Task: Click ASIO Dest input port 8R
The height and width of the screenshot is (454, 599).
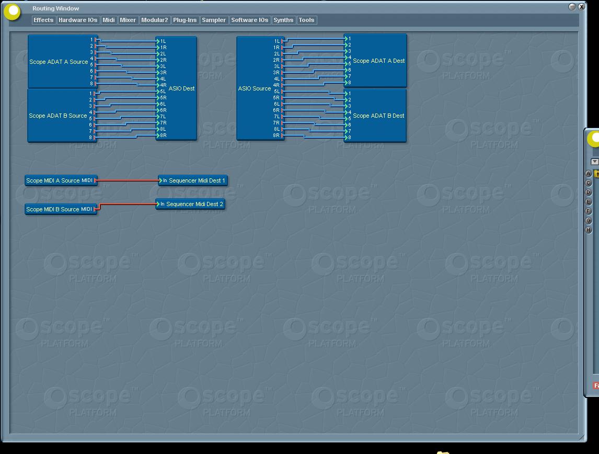Action: (x=158, y=135)
